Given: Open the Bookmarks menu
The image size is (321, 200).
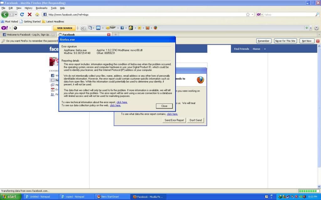Looking at the screenshot, I should pyautogui.click(x=41, y=8).
